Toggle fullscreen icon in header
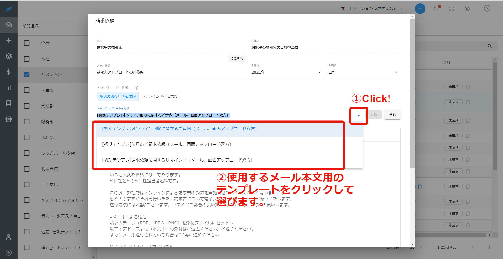The image size is (503, 259). coord(451,9)
